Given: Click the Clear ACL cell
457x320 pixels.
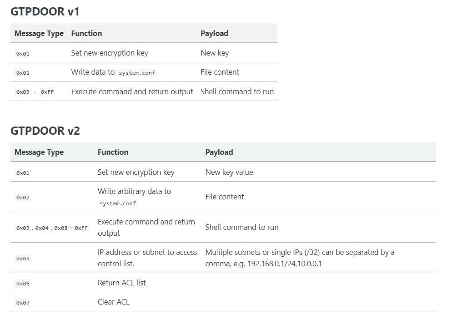Looking at the screenshot, I should point(113,302).
